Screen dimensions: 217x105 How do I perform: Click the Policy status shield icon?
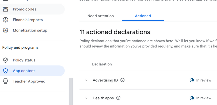pos(5,60)
